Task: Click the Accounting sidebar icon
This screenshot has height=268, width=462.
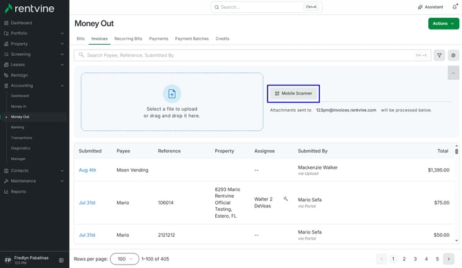Action: coord(6,85)
